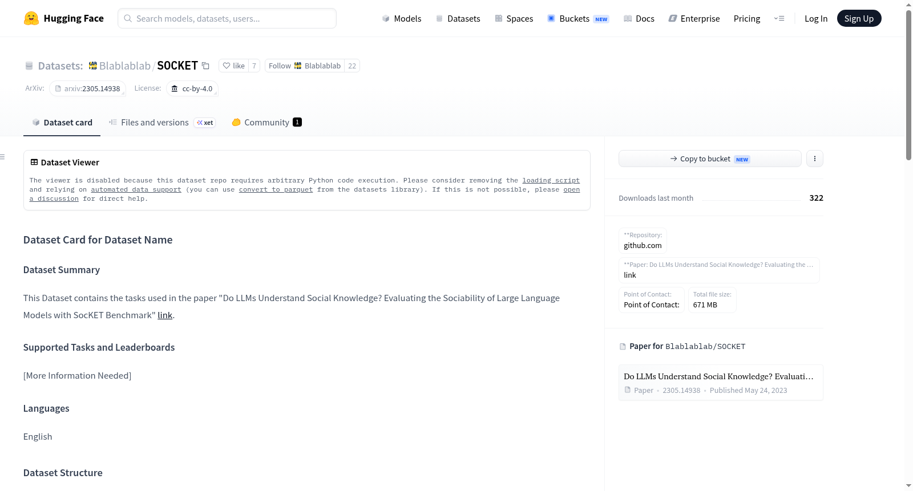Open the Docs page

(639, 19)
